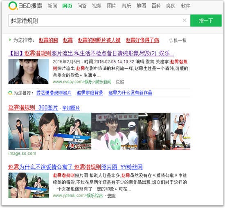Open the 新闻 tab

click(x=52, y=6)
